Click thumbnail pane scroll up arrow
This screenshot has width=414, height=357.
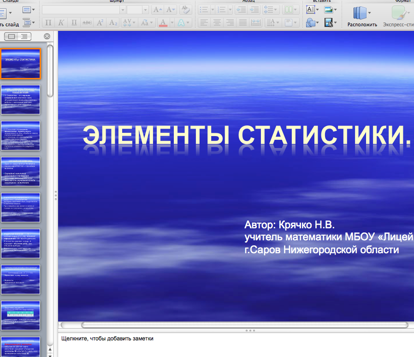coord(50,349)
